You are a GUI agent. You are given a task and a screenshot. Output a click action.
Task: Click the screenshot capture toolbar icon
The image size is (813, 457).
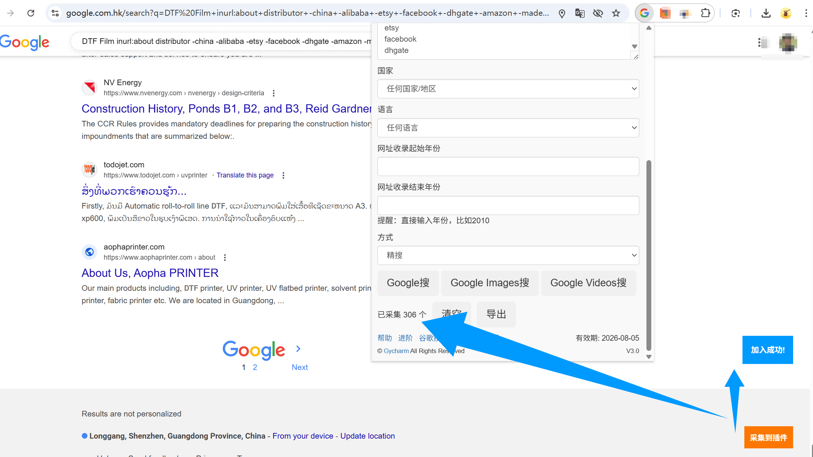coord(735,14)
